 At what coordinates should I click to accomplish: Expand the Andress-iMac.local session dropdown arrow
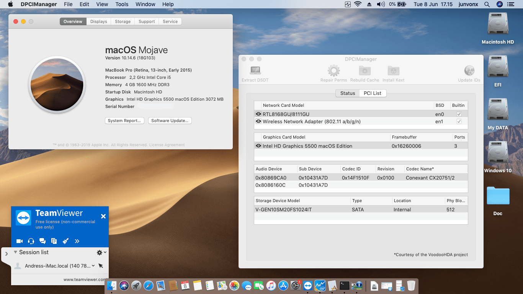click(93, 266)
